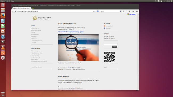Select the polizeiseelsorge browser tab

point(22,8)
